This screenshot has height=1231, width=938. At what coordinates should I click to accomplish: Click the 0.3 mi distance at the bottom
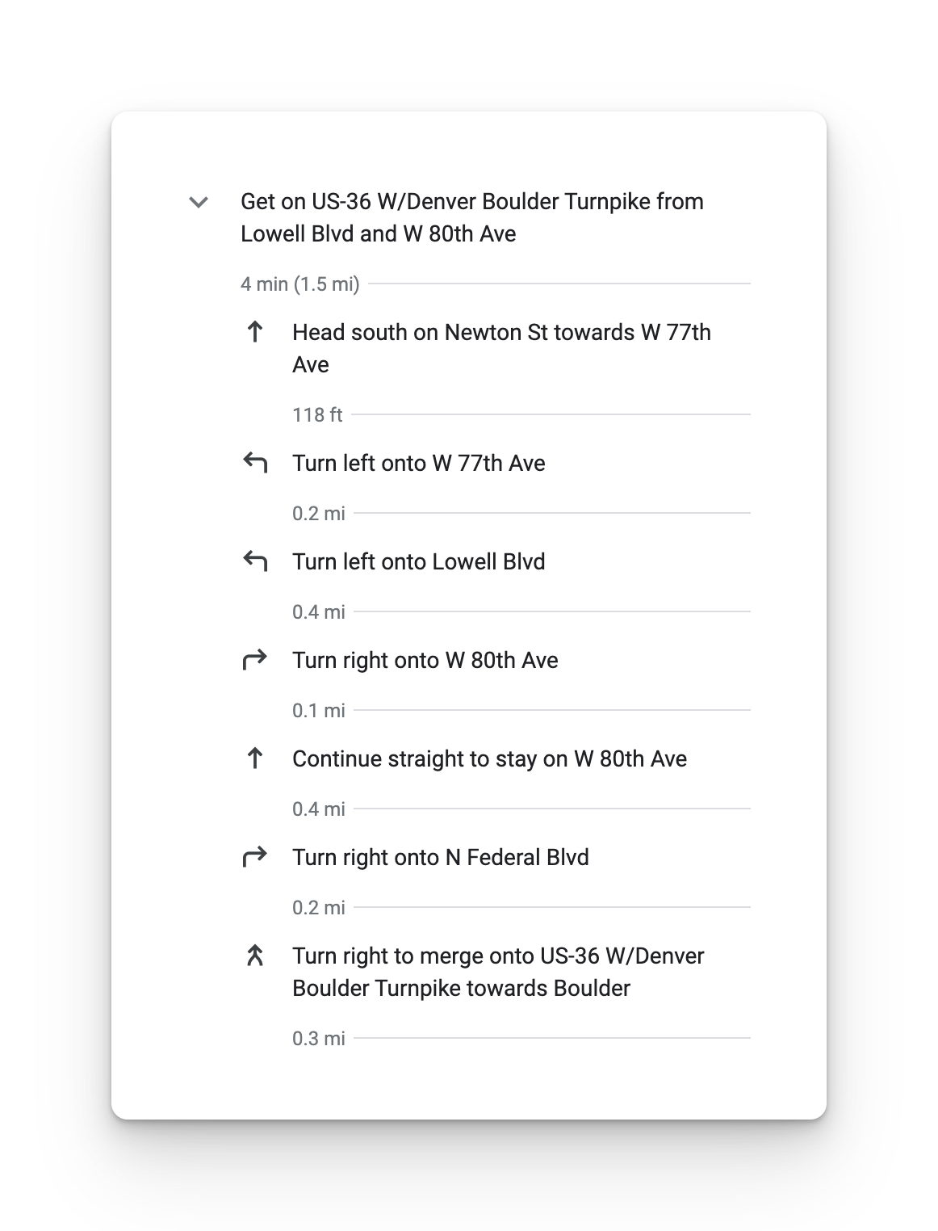pos(319,1039)
